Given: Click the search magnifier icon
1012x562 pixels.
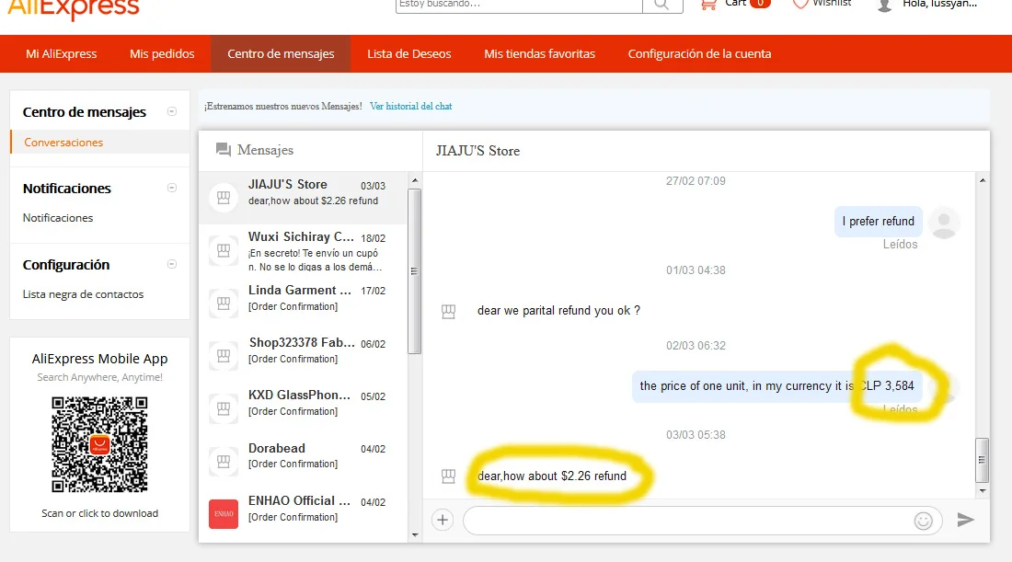Looking at the screenshot, I should 661,5.
